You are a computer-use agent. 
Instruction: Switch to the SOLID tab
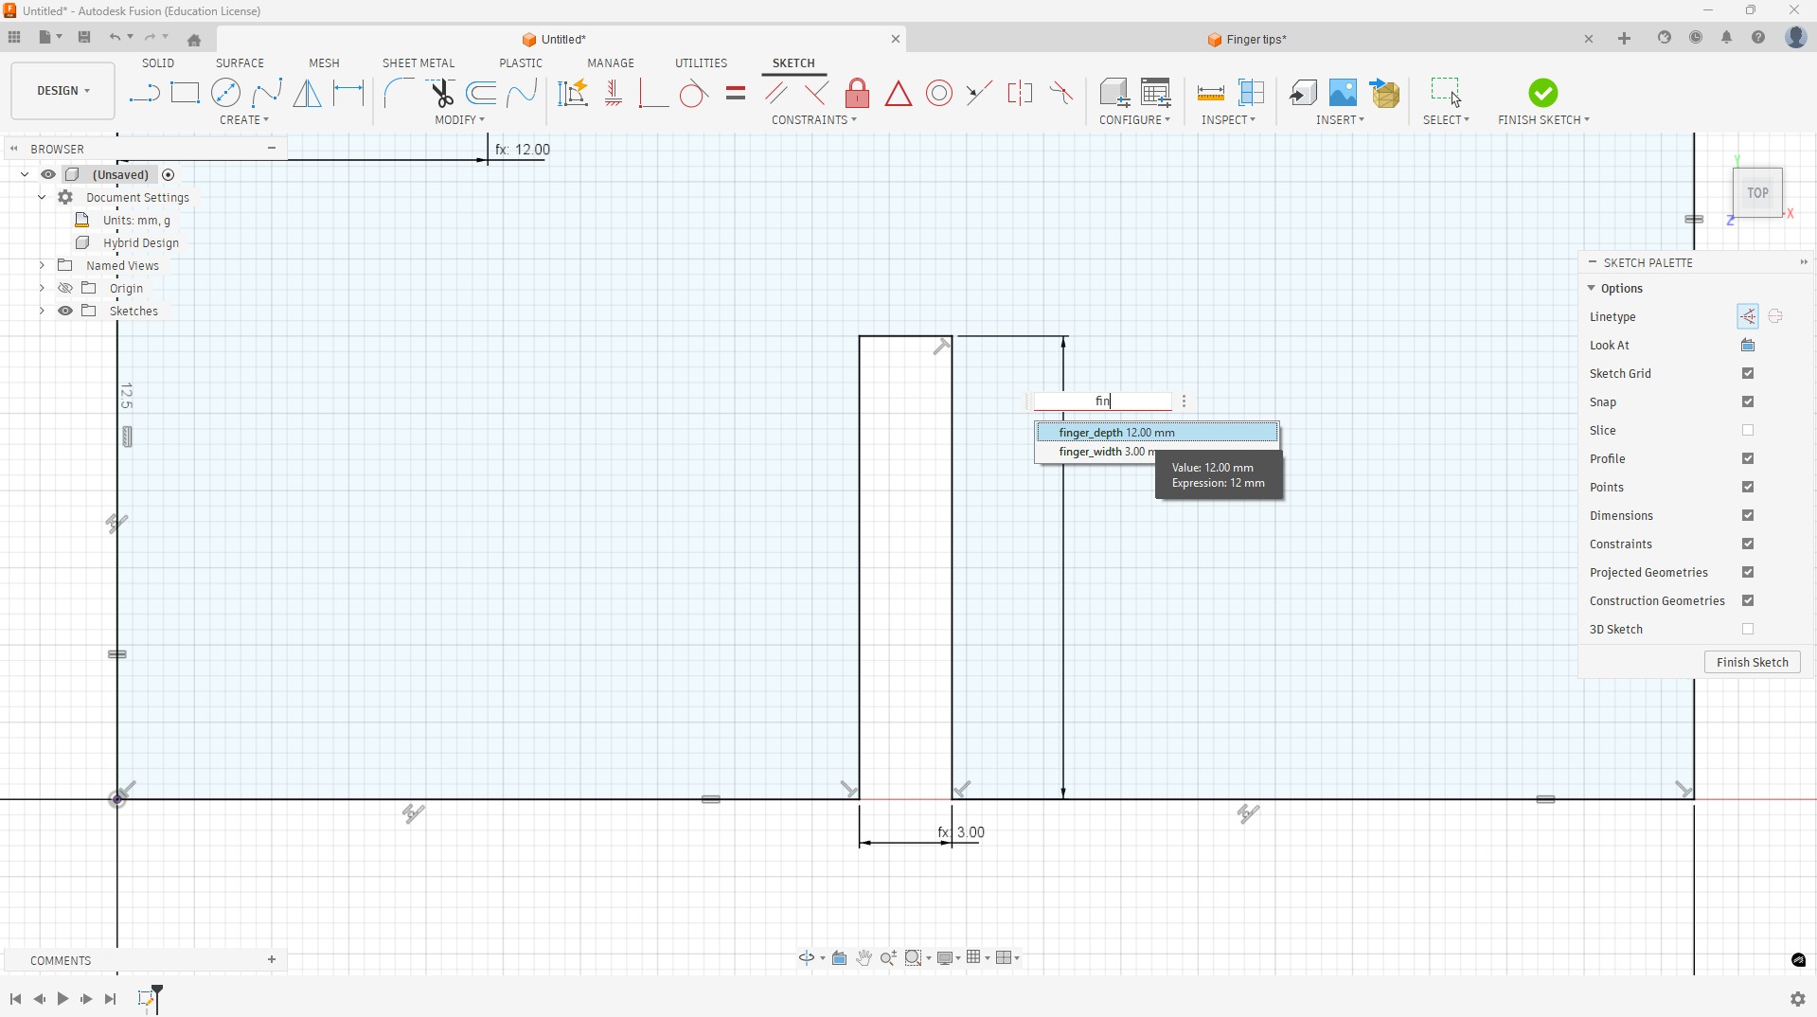158,63
